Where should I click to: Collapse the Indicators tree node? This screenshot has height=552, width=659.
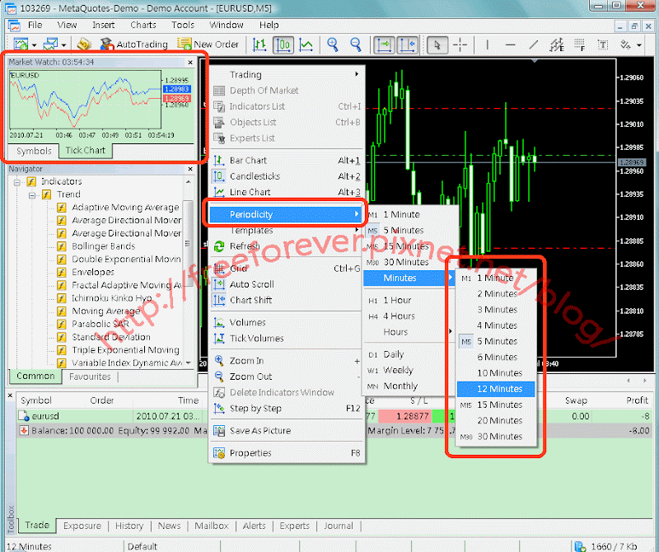[17, 182]
